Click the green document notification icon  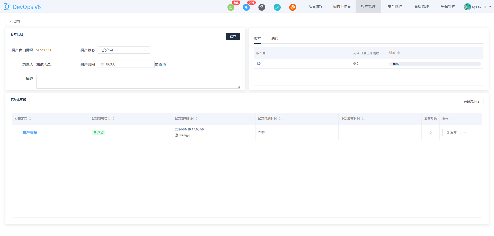coord(231,7)
